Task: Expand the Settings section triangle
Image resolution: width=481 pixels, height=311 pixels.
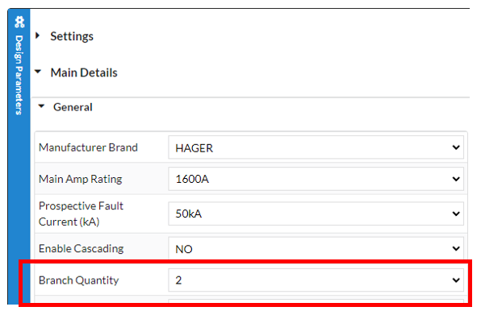Action: pyautogui.click(x=38, y=35)
